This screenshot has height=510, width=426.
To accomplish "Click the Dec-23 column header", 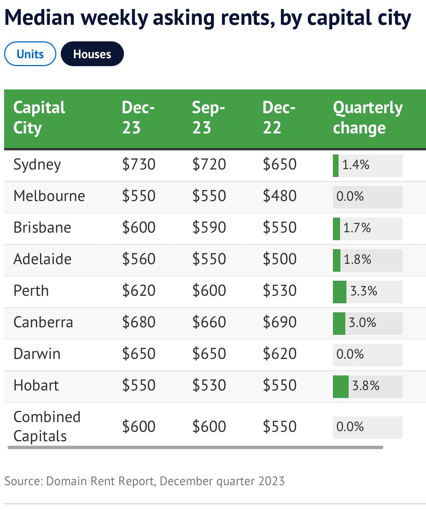I will point(138,118).
